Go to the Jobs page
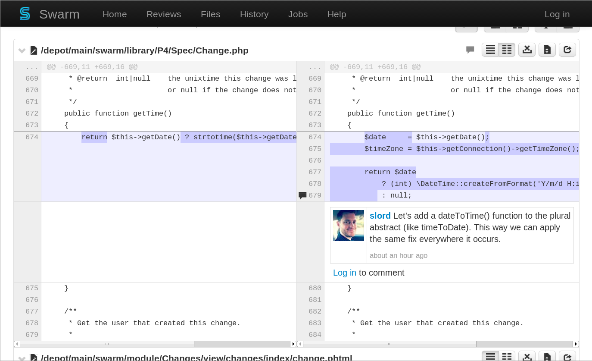The image size is (592, 361). pyautogui.click(x=298, y=14)
